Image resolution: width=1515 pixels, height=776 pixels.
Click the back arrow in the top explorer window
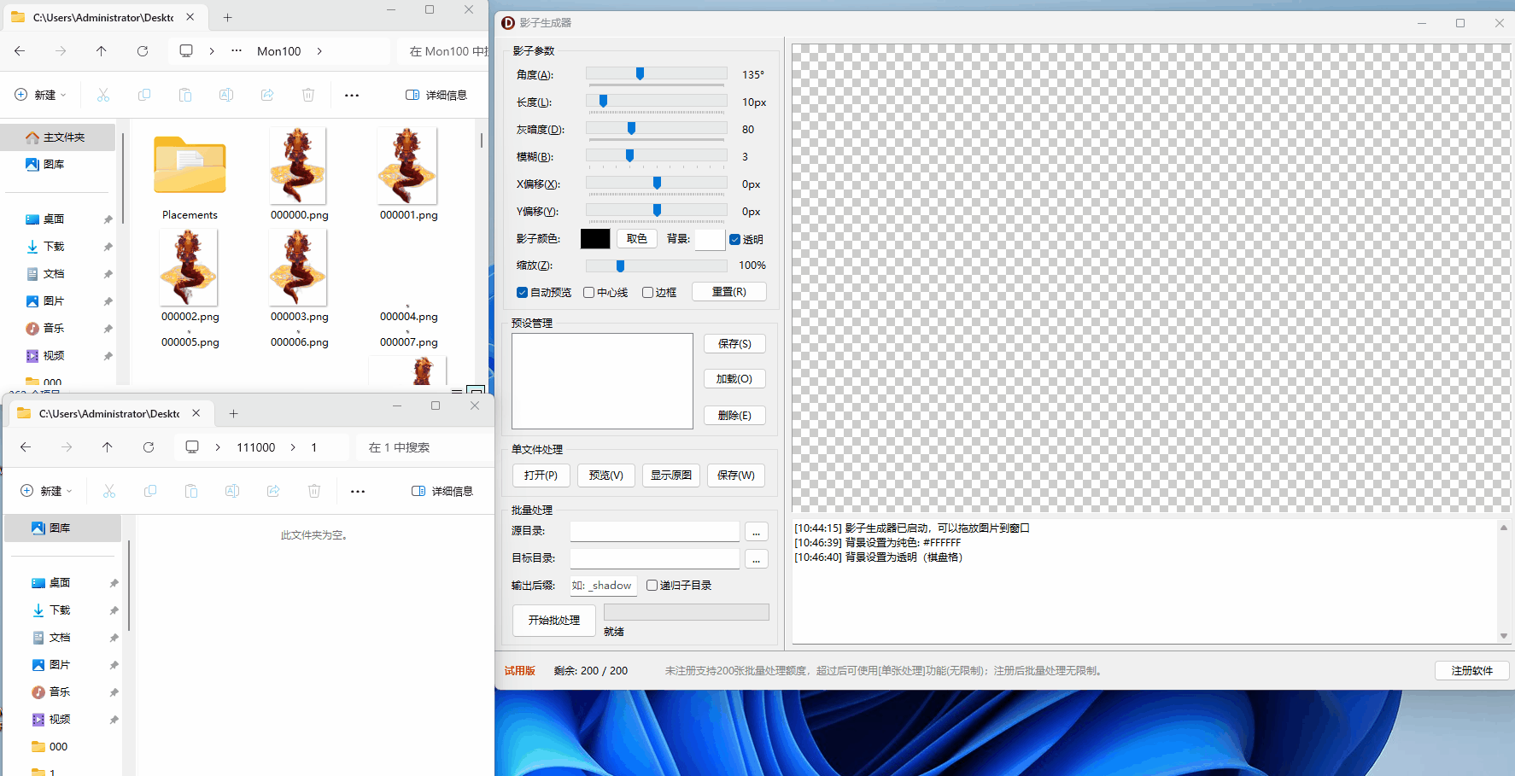20,51
